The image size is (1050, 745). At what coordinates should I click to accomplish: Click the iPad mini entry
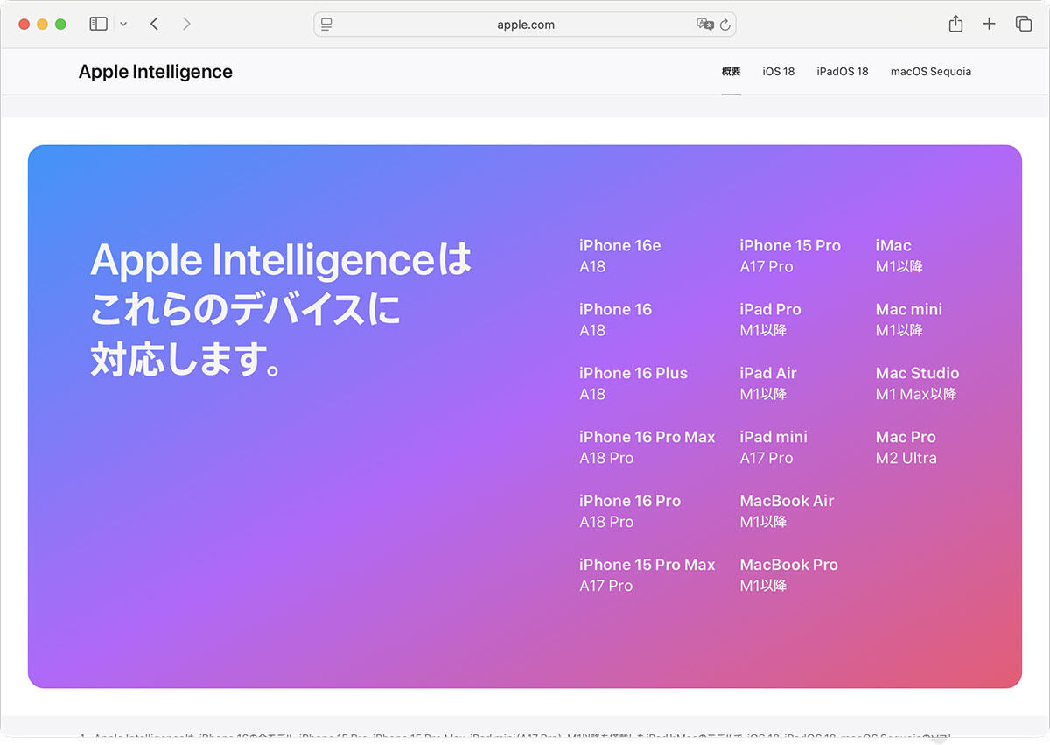[773, 438]
